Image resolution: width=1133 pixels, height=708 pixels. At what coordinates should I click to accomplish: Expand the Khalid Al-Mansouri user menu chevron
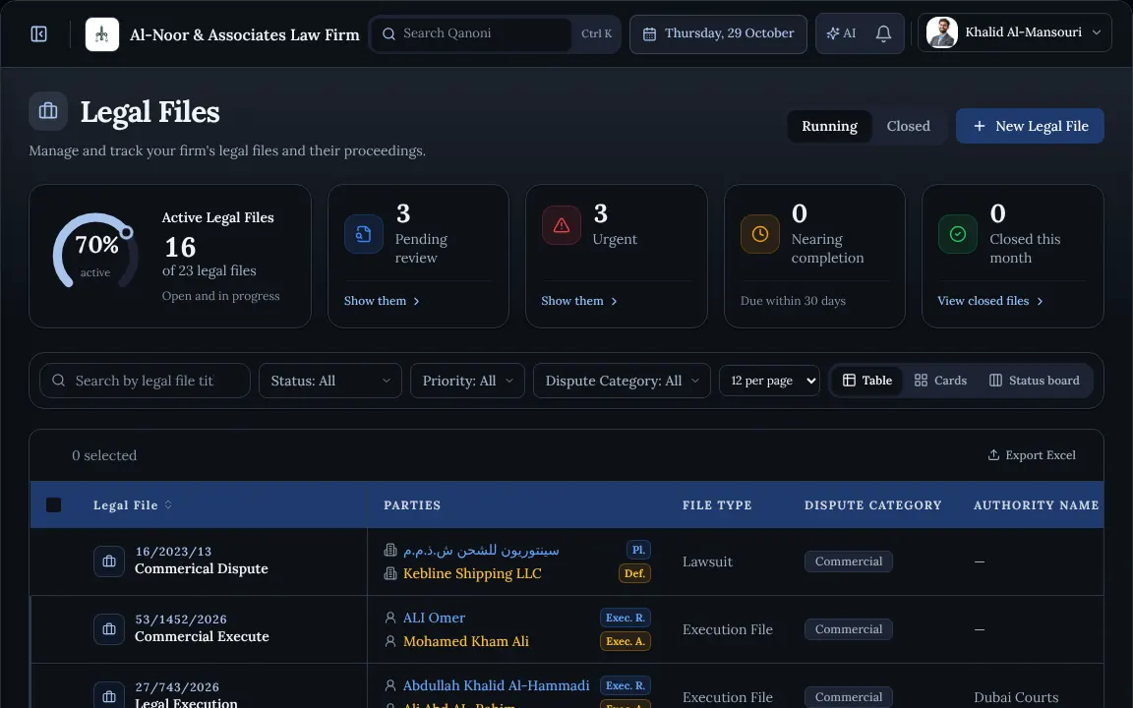coord(1097,32)
